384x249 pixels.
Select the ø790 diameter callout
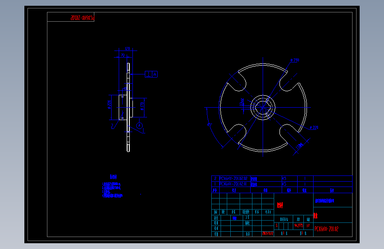point(295,60)
